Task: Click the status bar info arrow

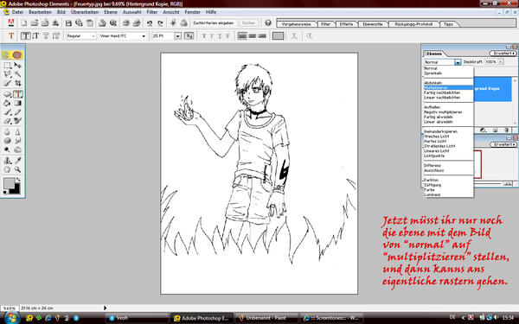Action: [105, 308]
